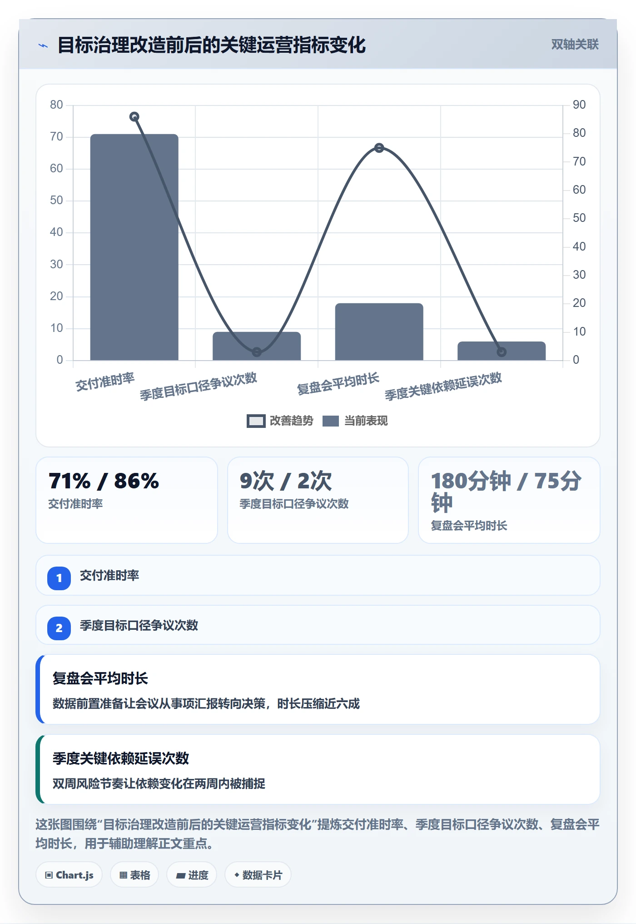Click the 数据卡片 tag
Image resolution: width=636 pixels, height=924 pixels.
(258, 874)
